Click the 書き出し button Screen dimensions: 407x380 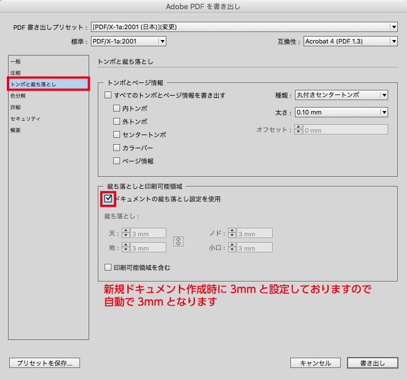372,363
